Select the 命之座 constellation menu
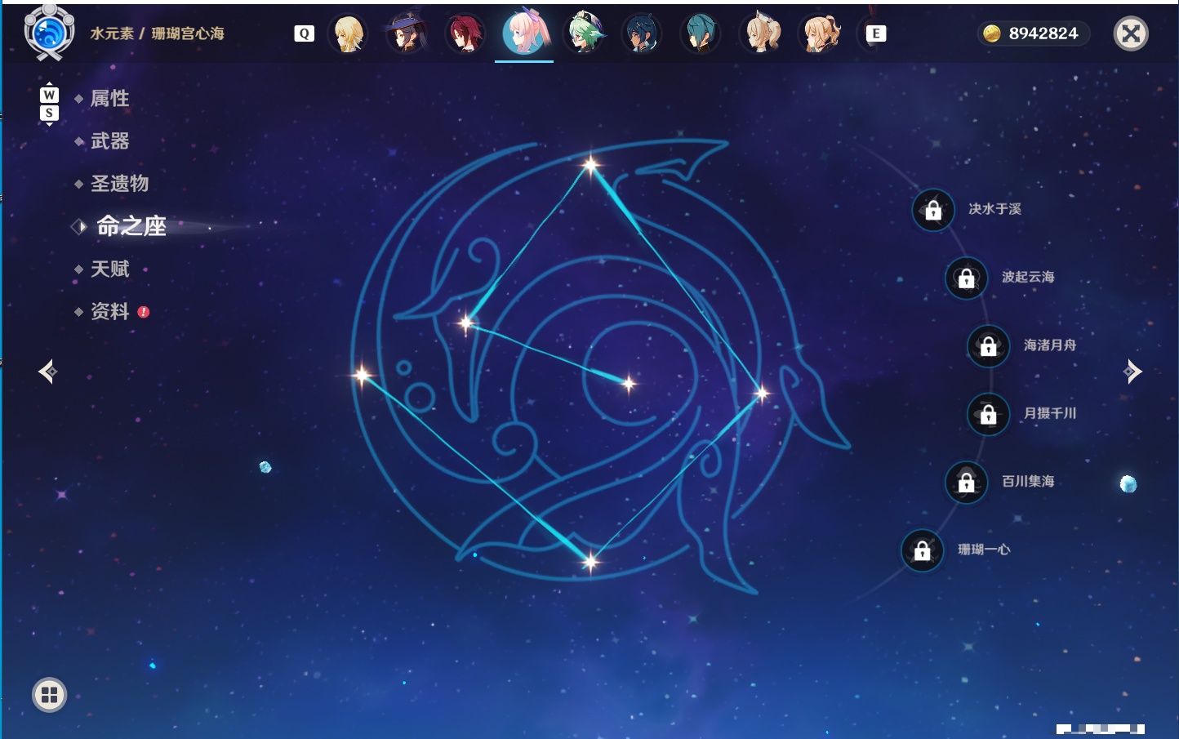Screen dimensions: 1179x739 [131, 226]
